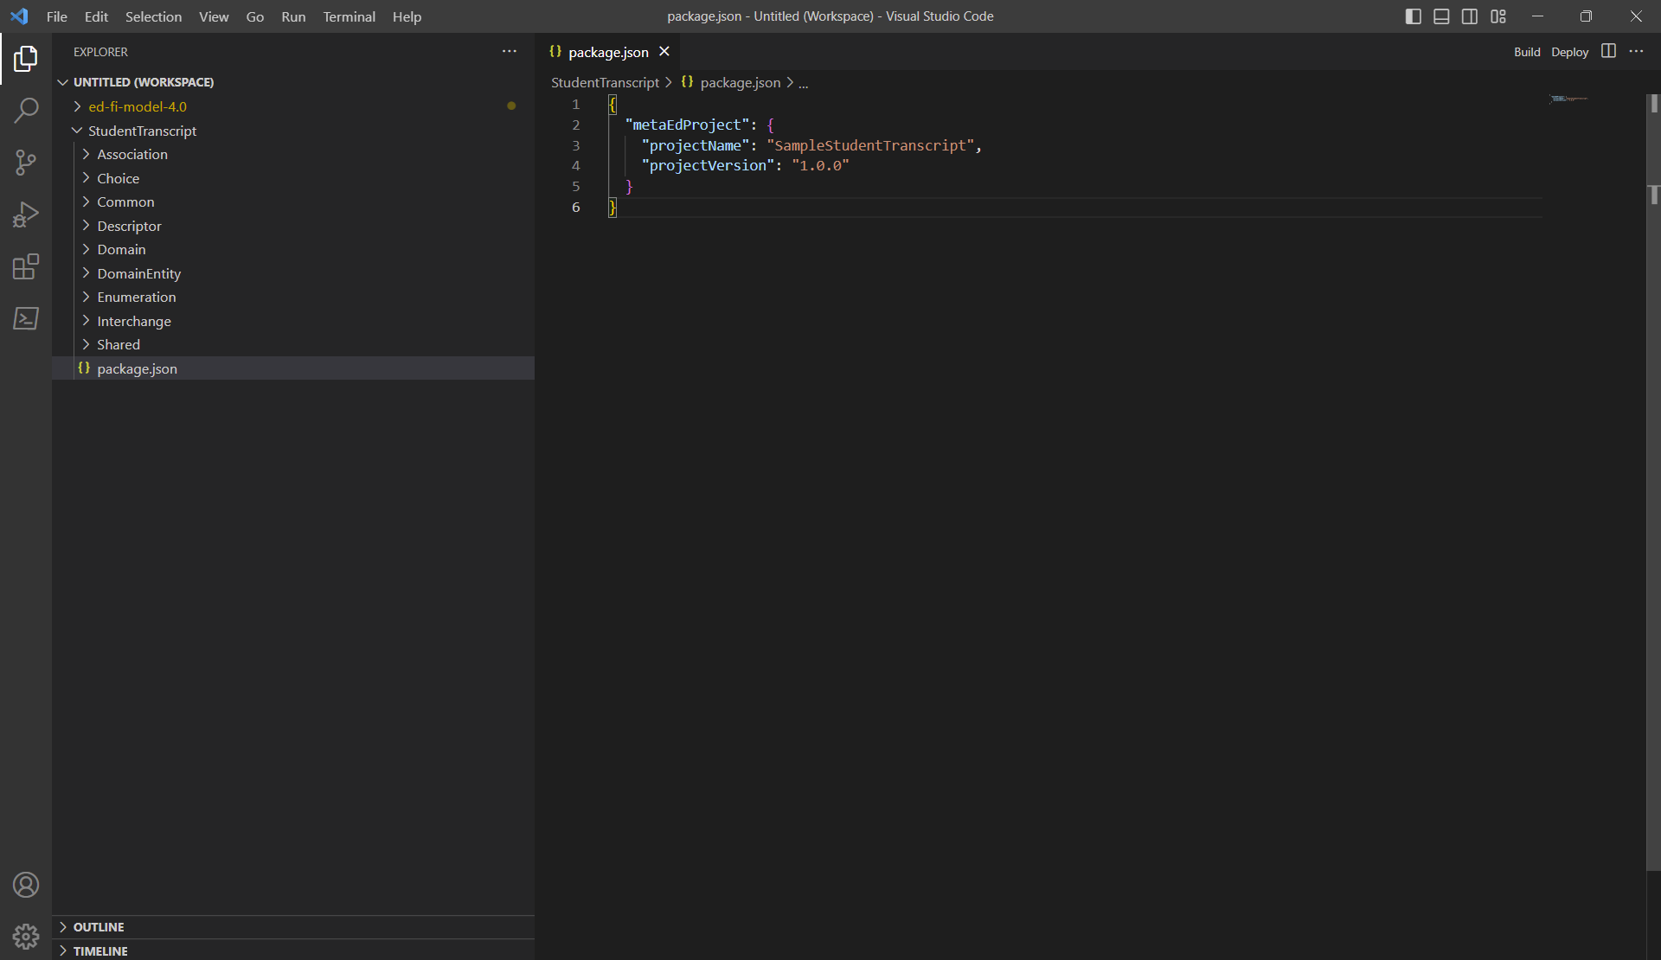Open the Explorer view in activity bar
The image size is (1661, 960).
click(x=26, y=59)
